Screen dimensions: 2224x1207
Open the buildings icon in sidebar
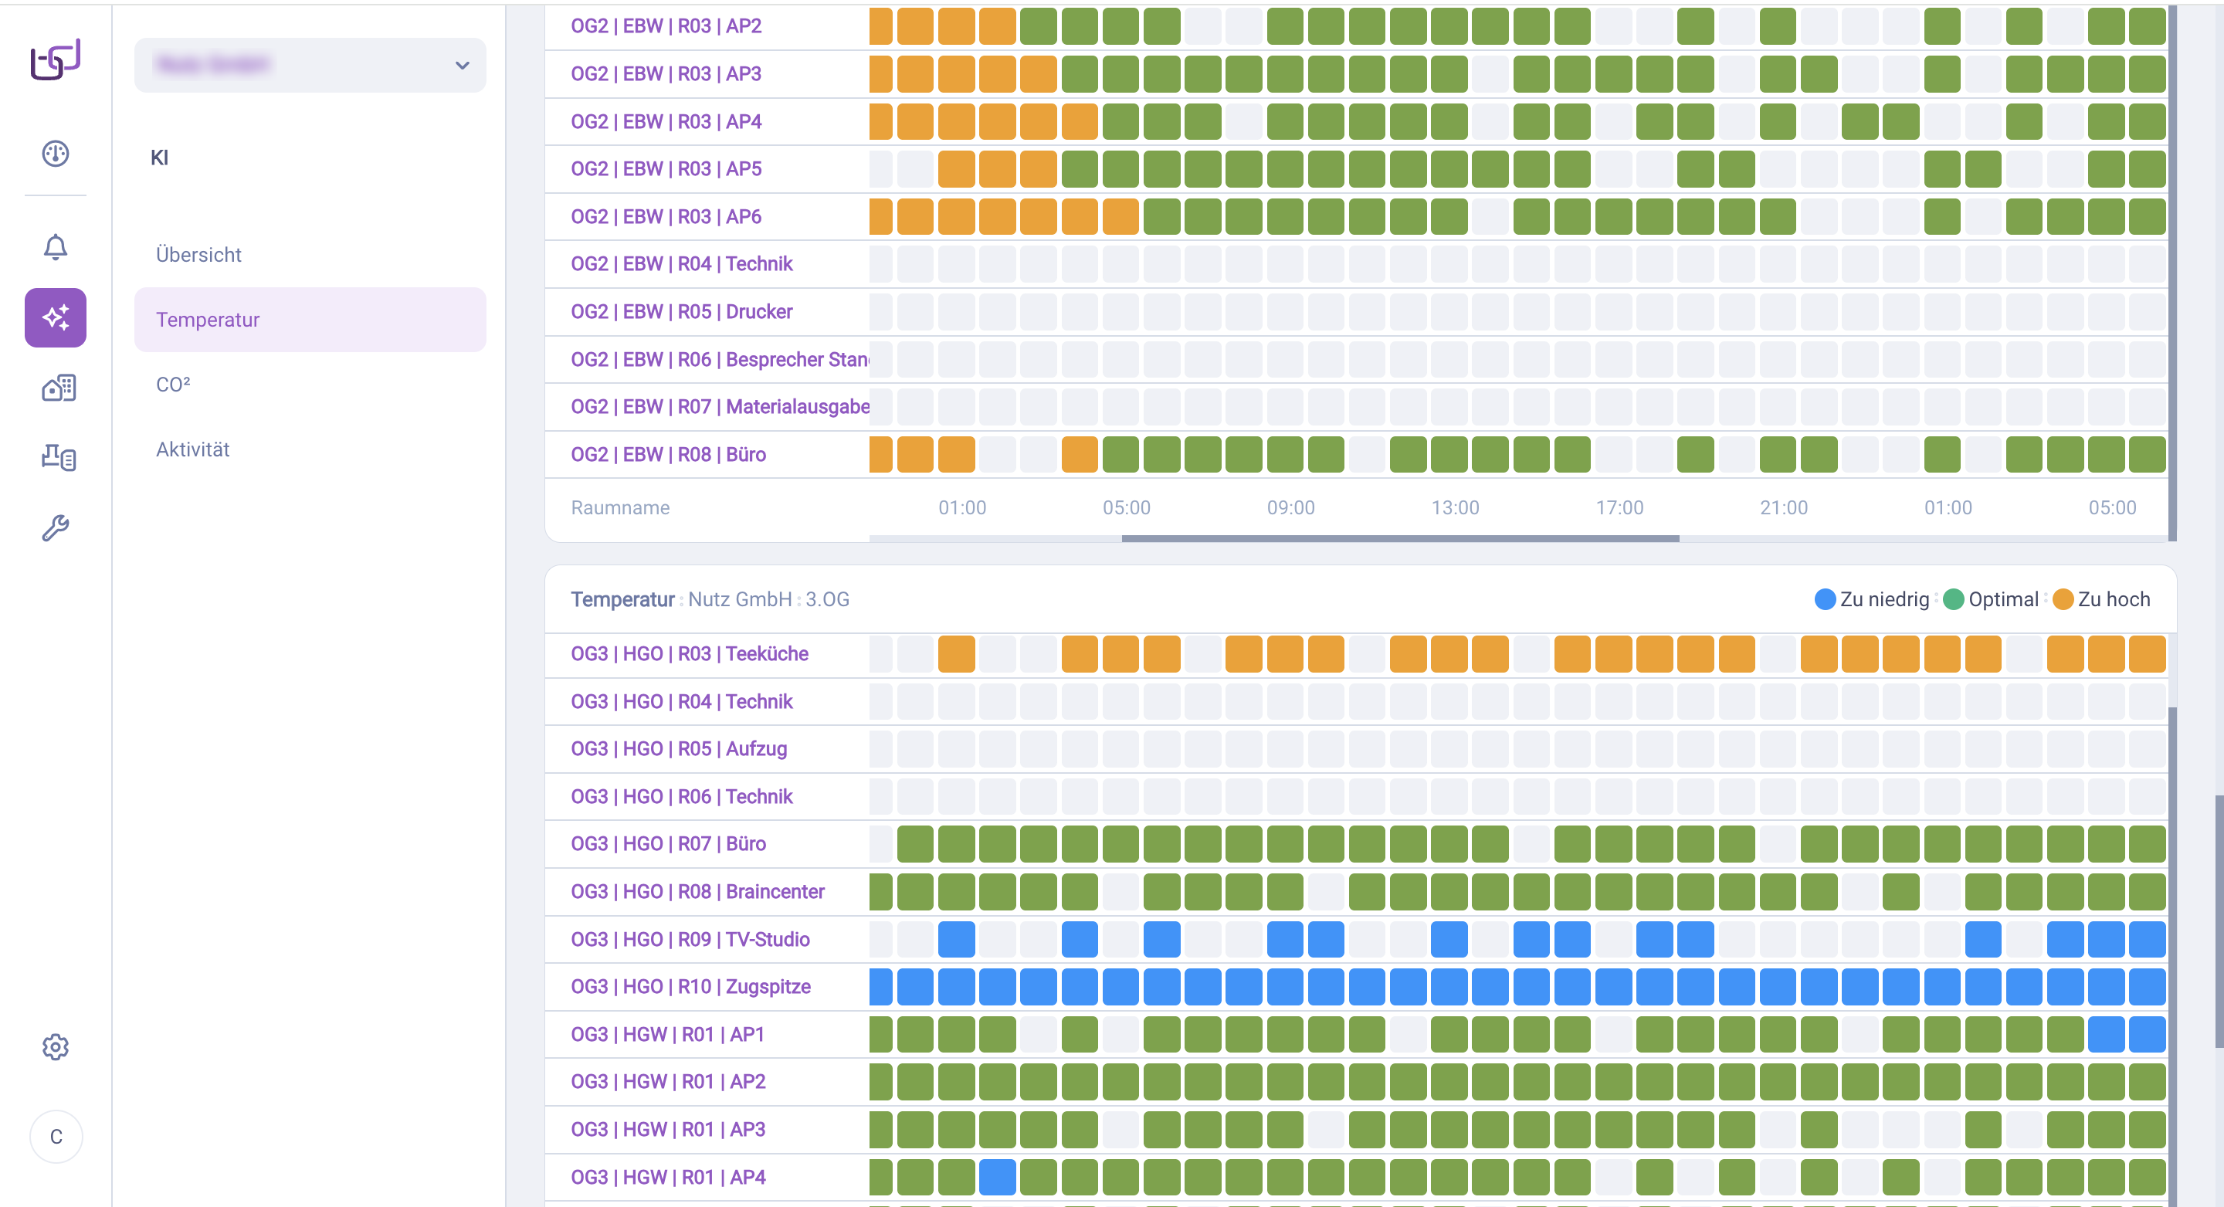(58, 388)
